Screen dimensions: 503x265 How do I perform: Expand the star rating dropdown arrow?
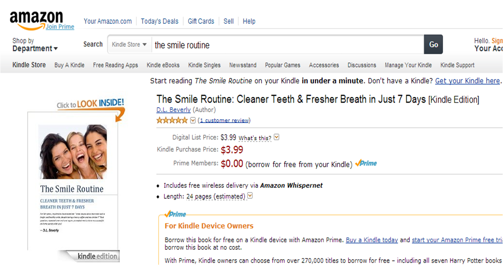click(193, 120)
